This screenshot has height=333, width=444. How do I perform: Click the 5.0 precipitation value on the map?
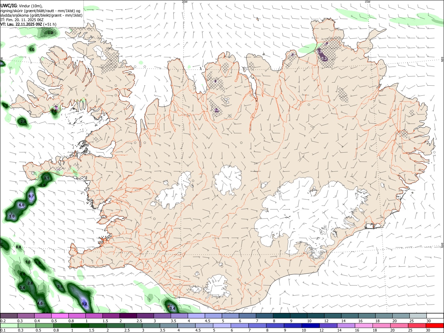pos(12,216)
